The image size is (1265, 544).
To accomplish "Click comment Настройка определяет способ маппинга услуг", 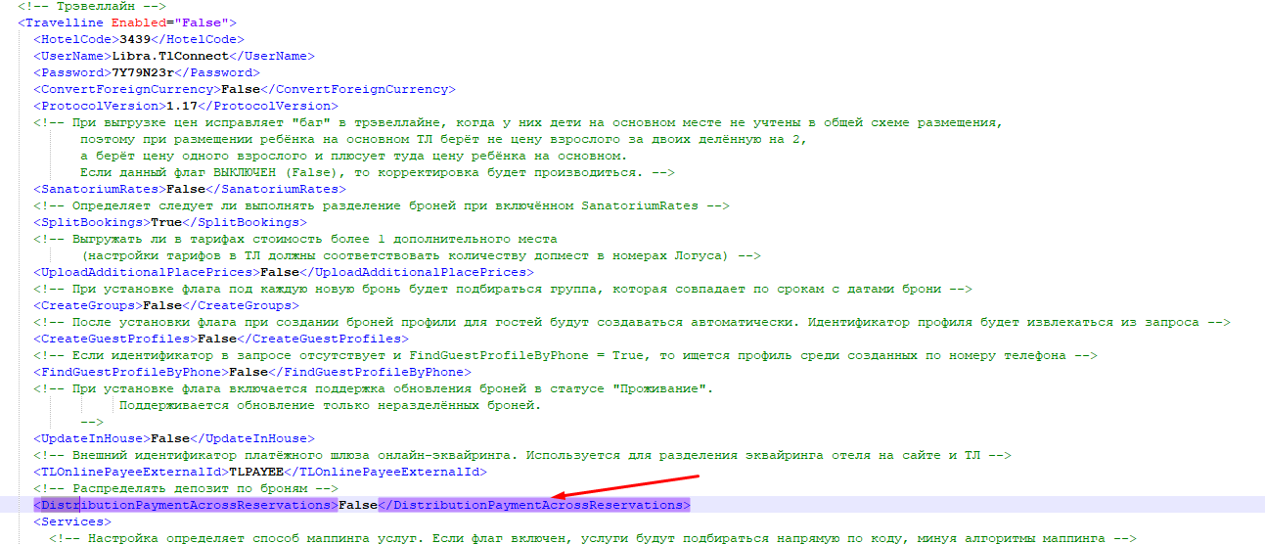I will [593, 538].
